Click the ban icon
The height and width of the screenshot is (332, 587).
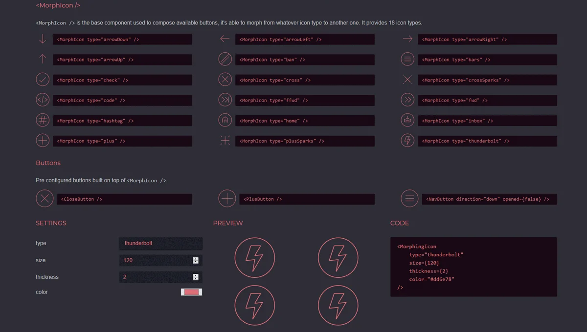point(225,59)
